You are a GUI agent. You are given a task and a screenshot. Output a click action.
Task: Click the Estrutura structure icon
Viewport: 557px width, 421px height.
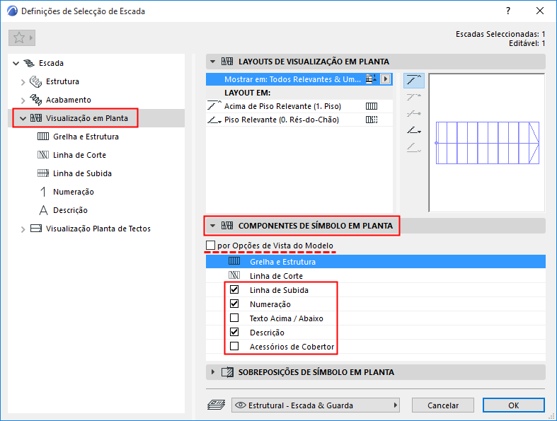(x=35, y=81)
